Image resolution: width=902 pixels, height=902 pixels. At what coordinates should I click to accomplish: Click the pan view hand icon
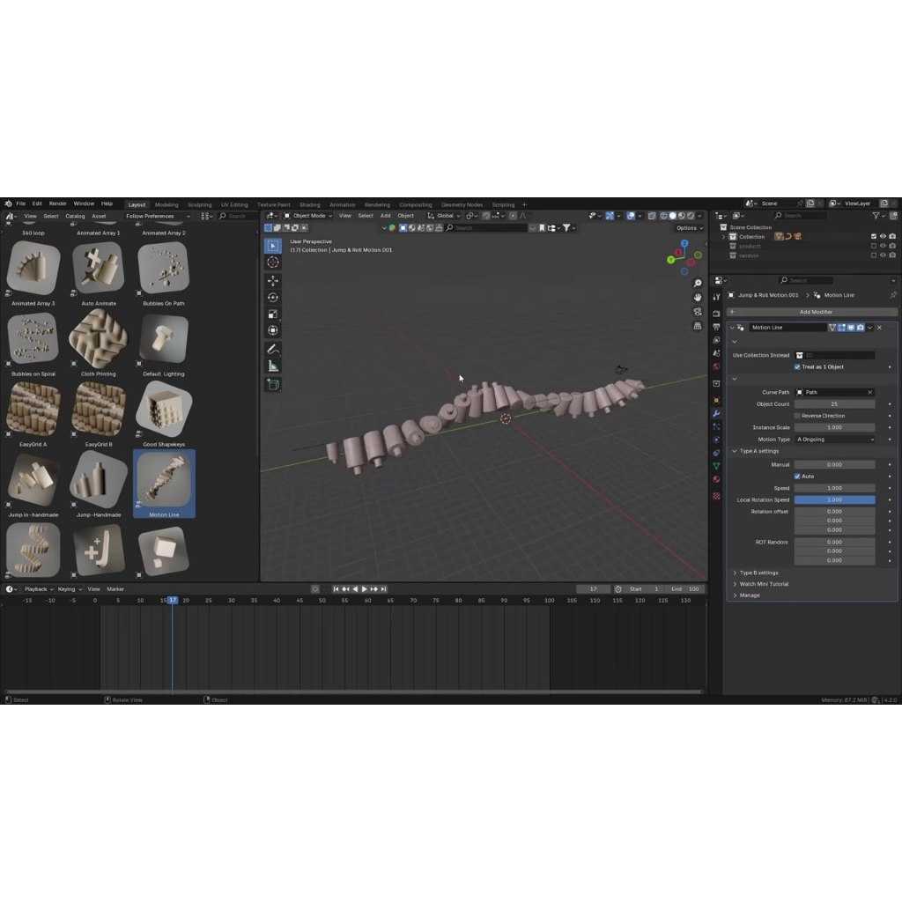[x=698, y=298]
